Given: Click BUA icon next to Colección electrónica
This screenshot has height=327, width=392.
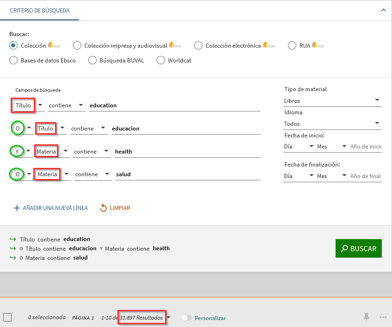Looking at the screenshot, I should tap(269, 45).
